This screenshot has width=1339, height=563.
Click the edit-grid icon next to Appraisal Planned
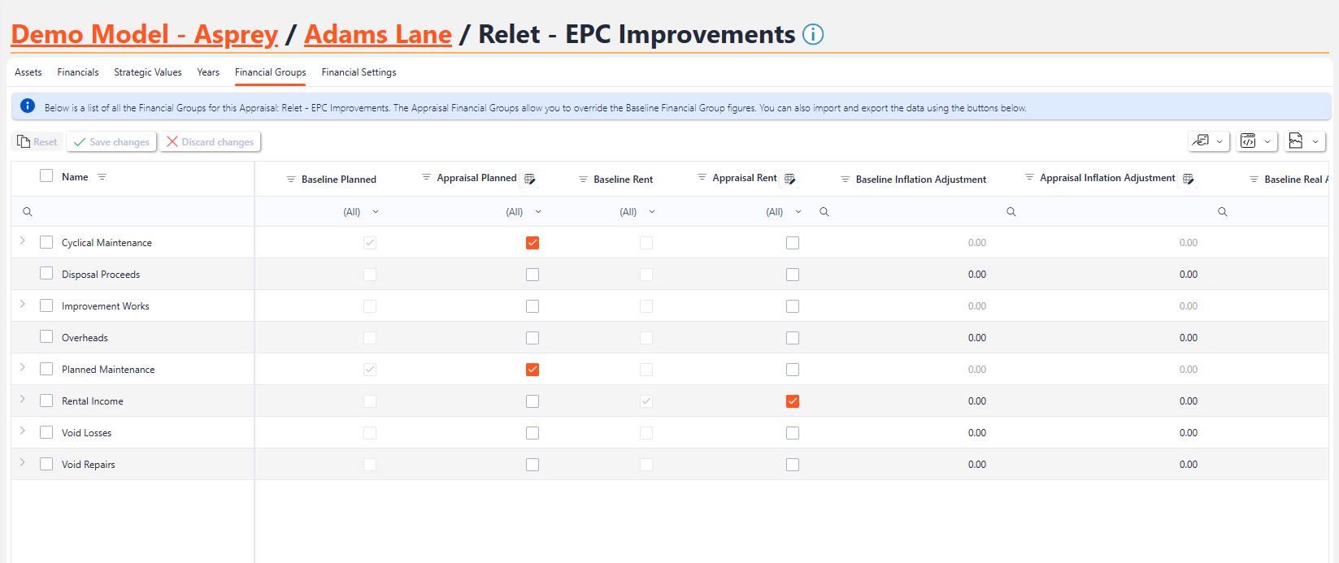click(x=529, y=179)
